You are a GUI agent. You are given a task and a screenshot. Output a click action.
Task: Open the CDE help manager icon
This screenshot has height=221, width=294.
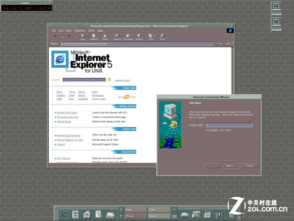point(219,215)
